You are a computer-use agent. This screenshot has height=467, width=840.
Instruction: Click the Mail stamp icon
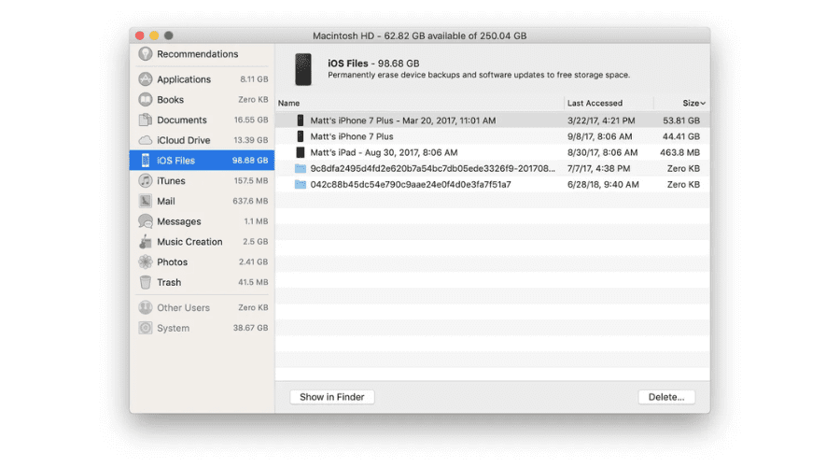146,201
